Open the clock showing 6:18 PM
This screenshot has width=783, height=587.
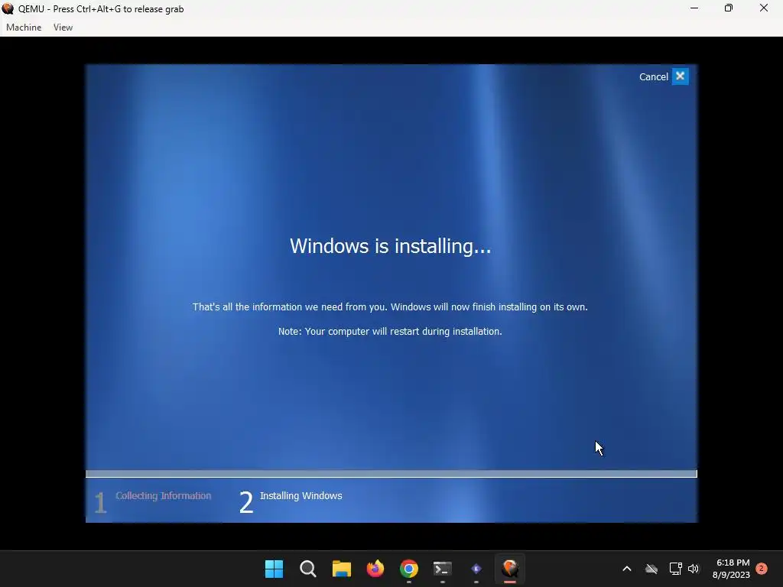coord(731,569)
